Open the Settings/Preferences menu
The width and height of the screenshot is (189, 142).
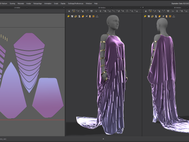pyautogui.click(x=76, y=4)
